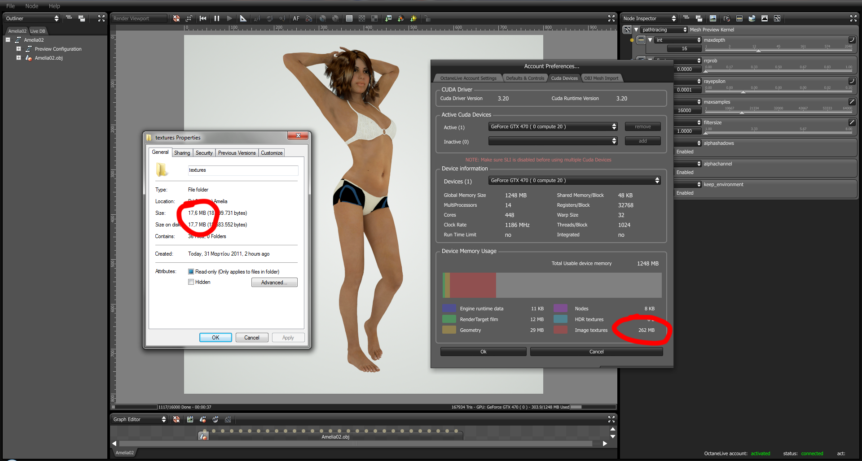Click the remove button for active Cuda device
862x461 pixels.
coord(643,127)
